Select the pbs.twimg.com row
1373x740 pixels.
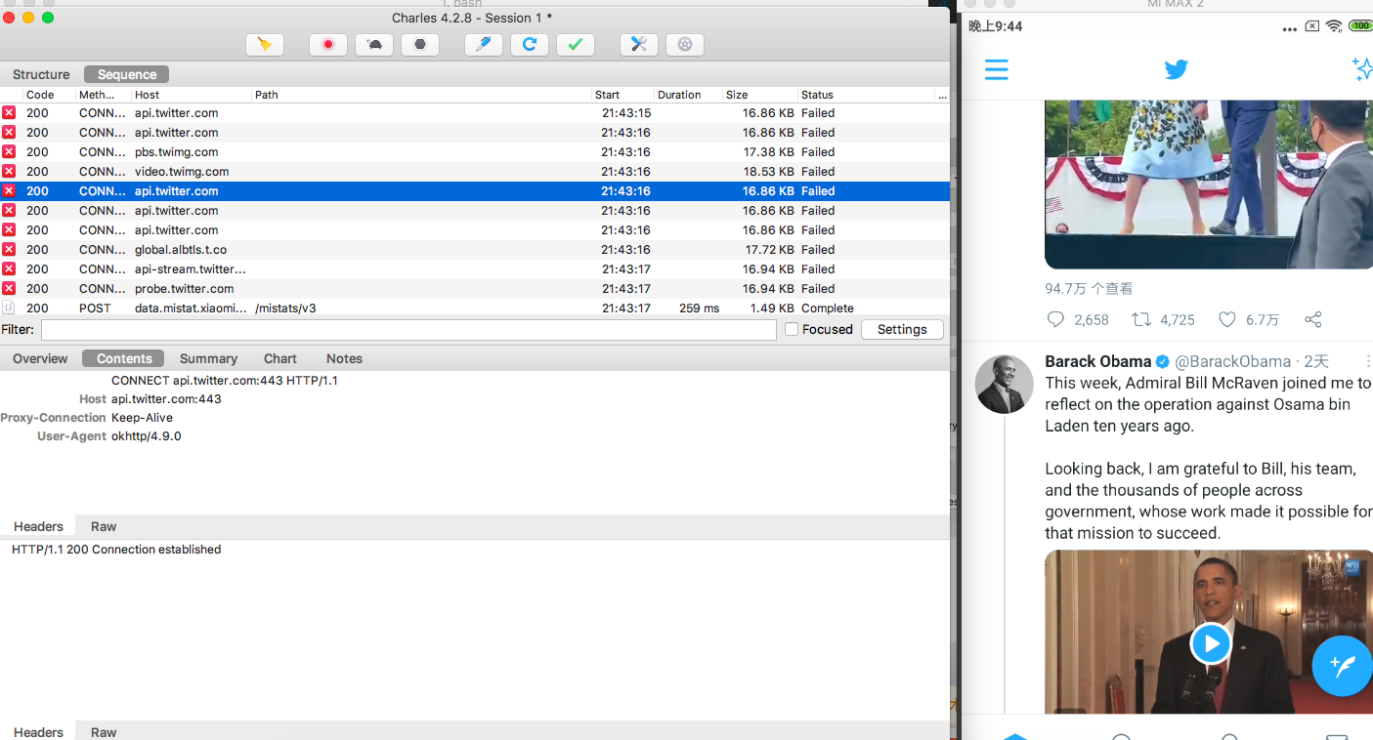pyautogui.click(x=475, y=151)
